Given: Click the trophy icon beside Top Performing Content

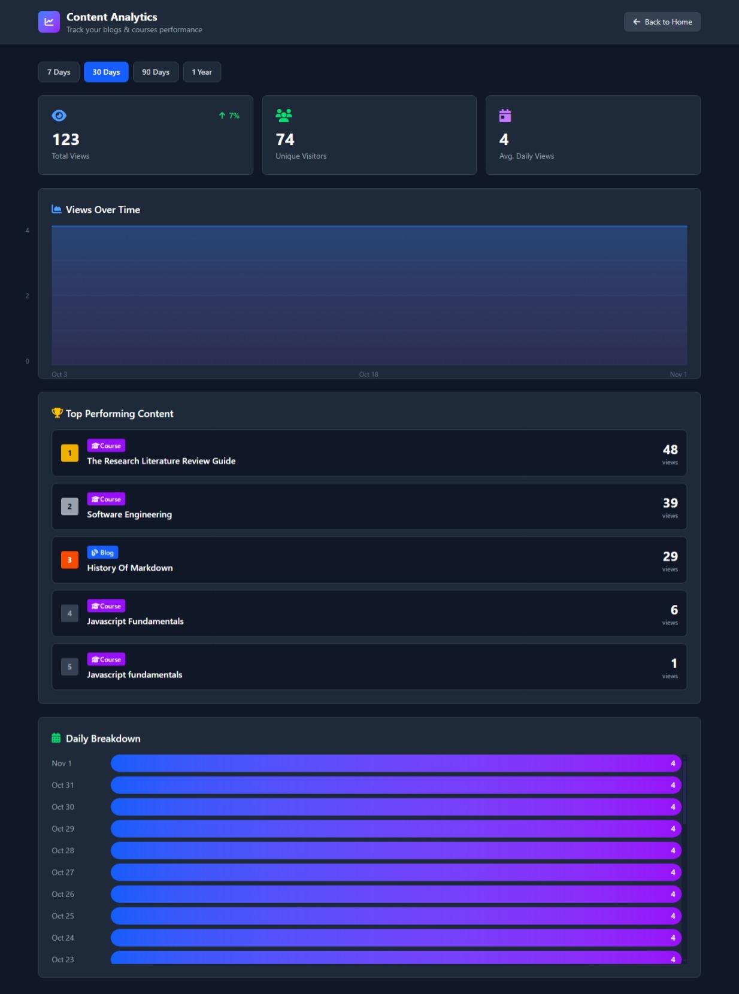Looking at the screenshot, I should click(x=57, y=413).
